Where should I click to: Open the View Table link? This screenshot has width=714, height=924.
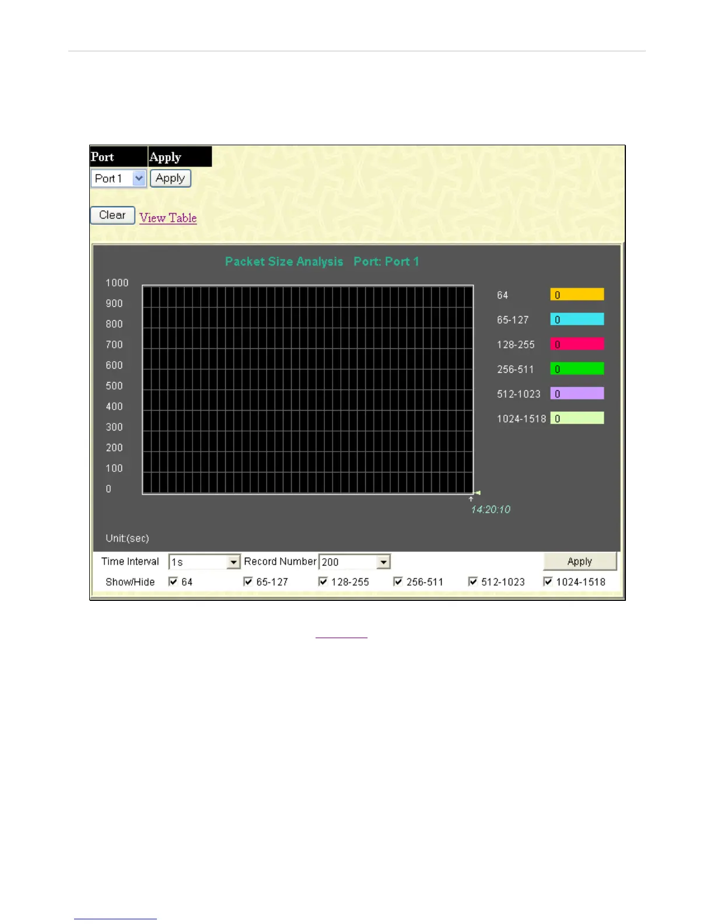[168, 218]
